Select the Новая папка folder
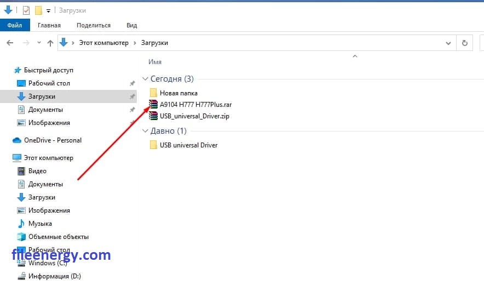 tap(178, 93)
